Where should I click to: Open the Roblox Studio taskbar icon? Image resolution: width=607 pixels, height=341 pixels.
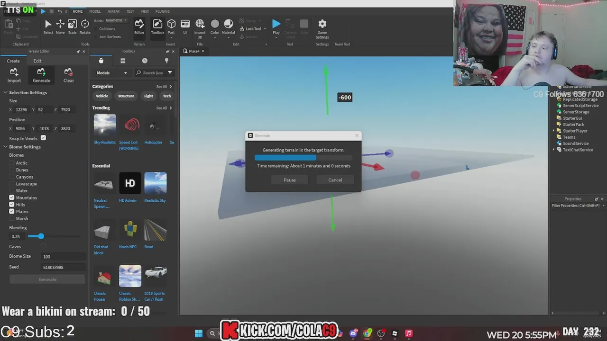(x=395, y=333)
